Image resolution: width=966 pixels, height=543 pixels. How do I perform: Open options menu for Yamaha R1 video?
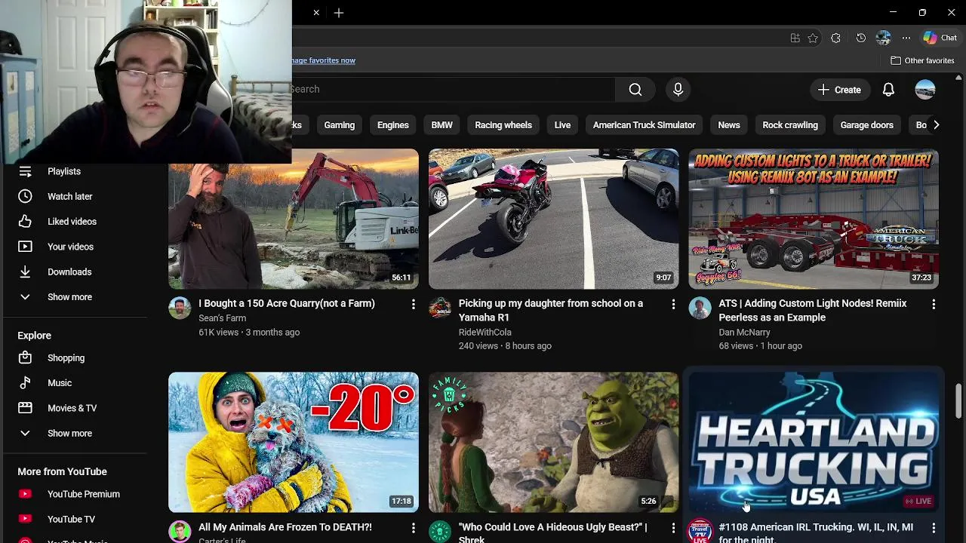pyautogui.click(x=673, y=304)
